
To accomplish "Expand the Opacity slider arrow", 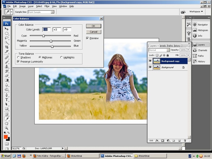I will coord(188,50).
